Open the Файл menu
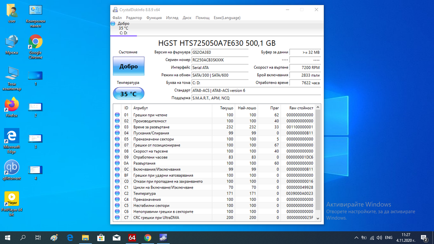The image size is (434, 244). (117, 18)
